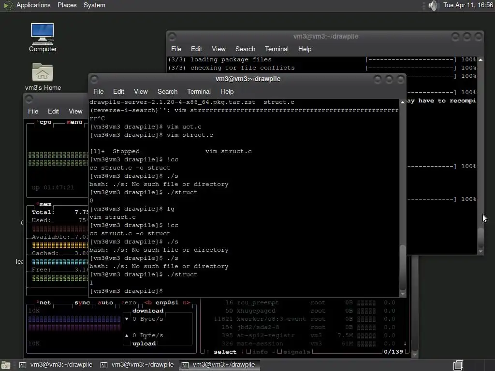Screen dimensions: 495x371
Task: Open Search menu in the back drawpile terminal
Action: (x=245, y=49)
